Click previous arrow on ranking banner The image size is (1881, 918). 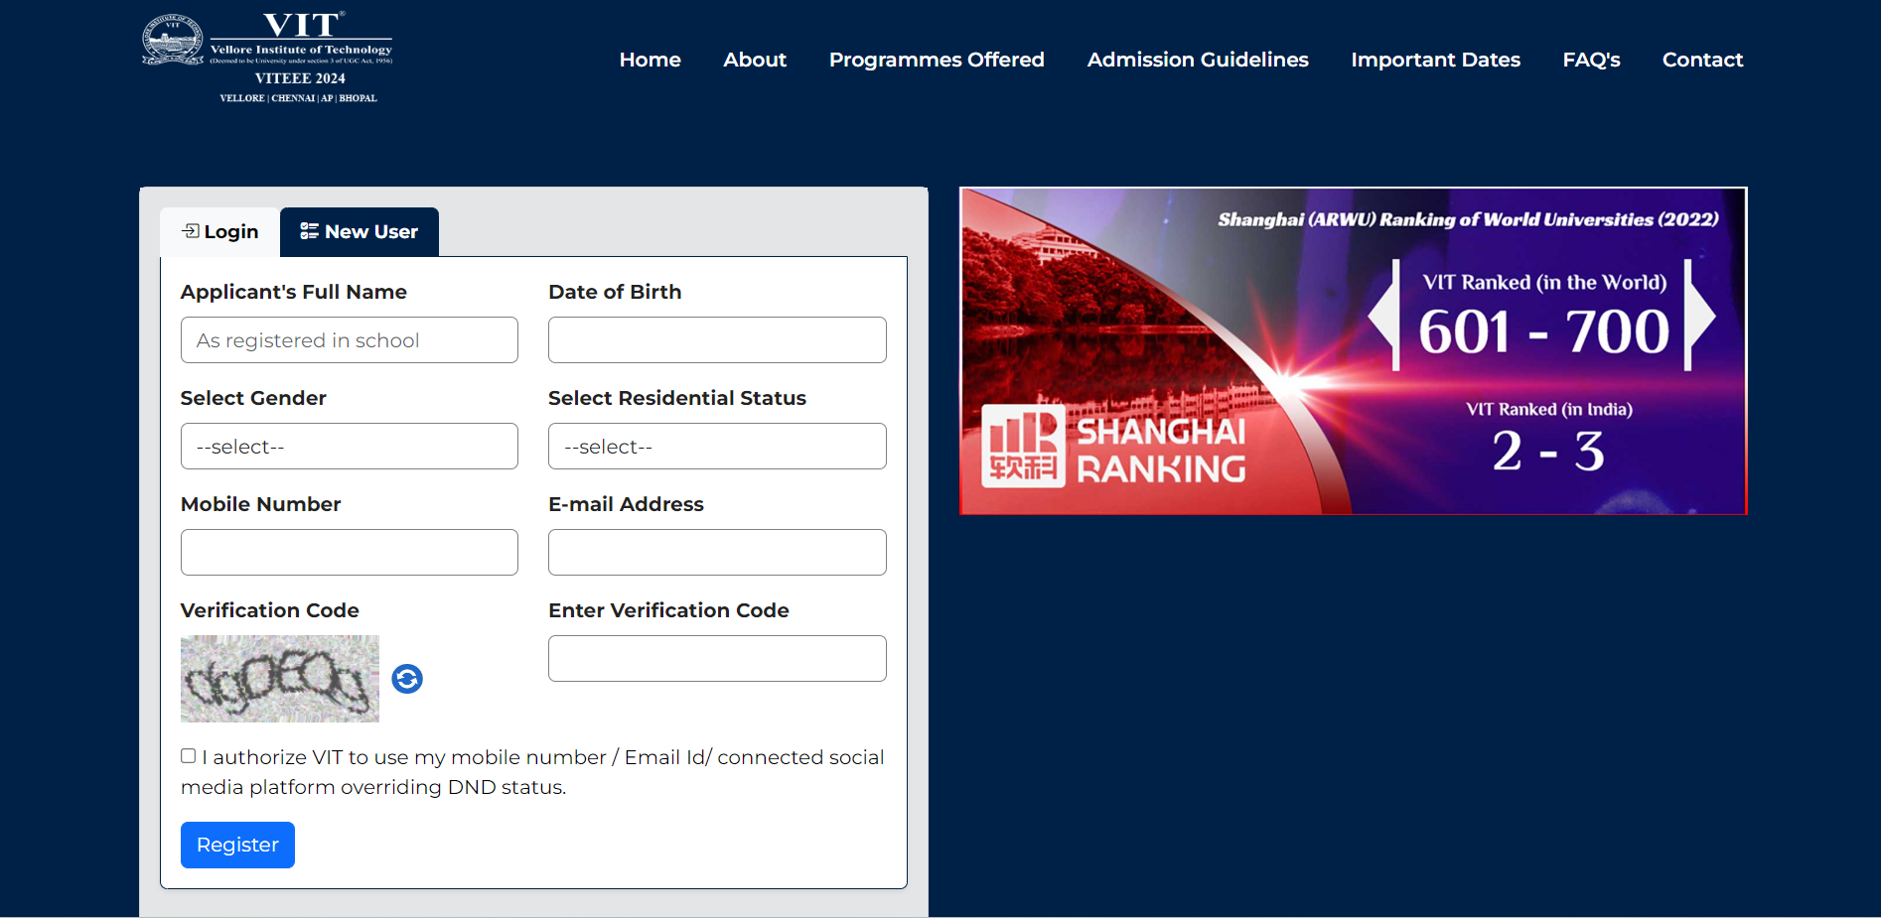click(1384, 316)
